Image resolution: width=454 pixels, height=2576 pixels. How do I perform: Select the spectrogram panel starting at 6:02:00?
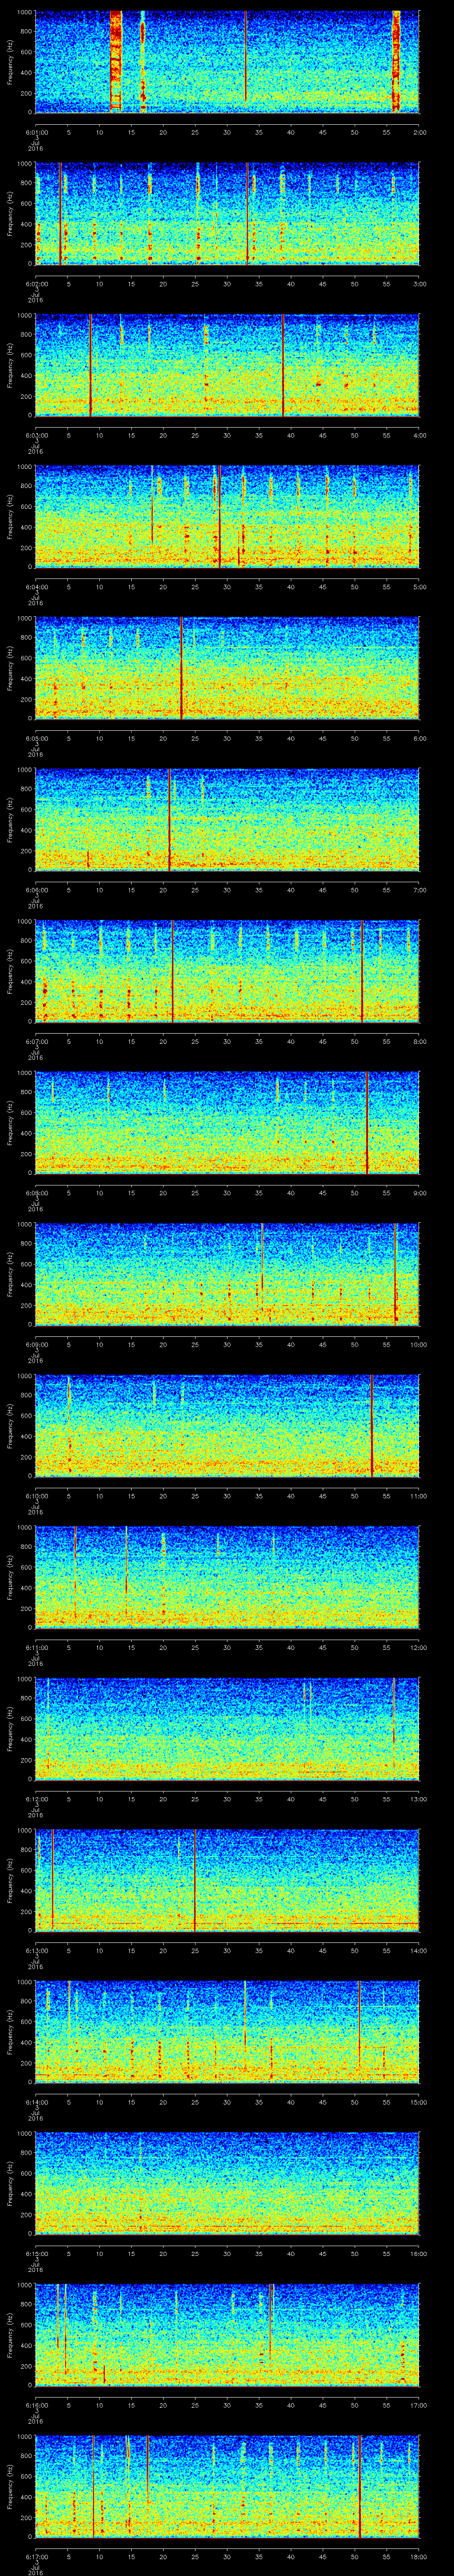227,213
